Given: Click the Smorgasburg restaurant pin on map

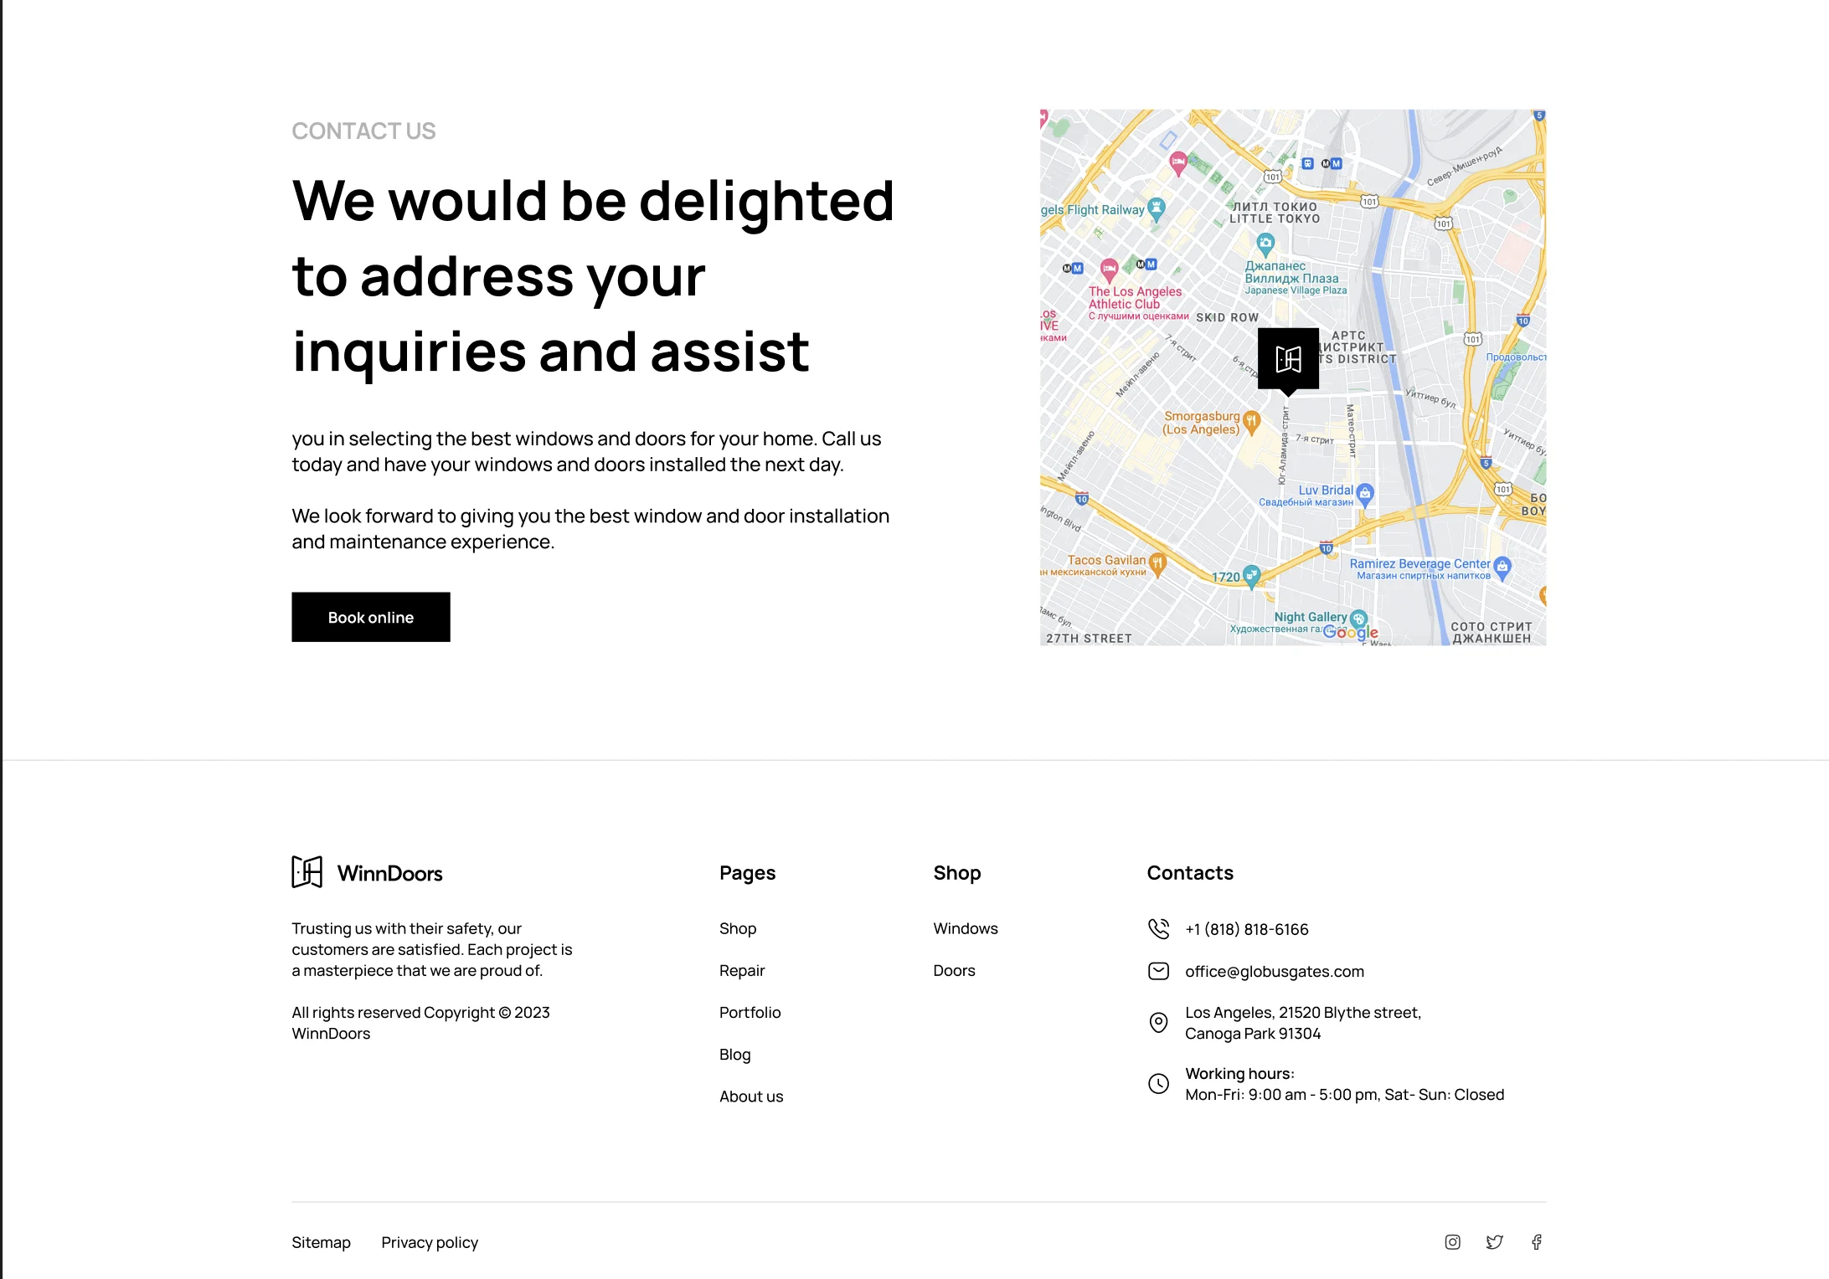Looking at the screenshot, I should [x=1252, y=421].
